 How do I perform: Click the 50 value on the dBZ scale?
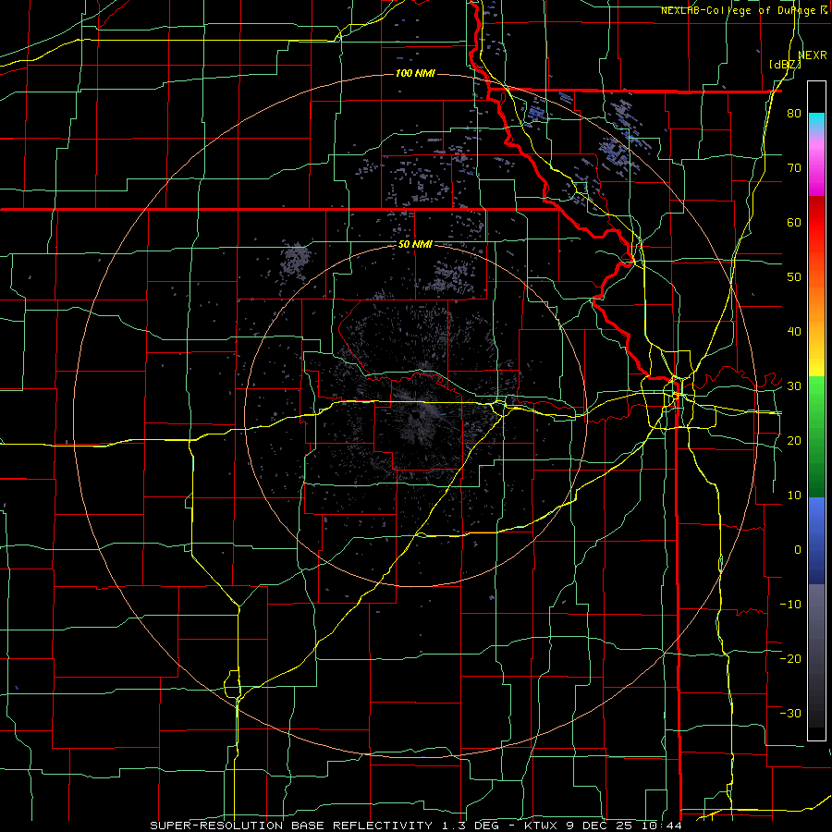pyautogui.click(x=794, y=277)
